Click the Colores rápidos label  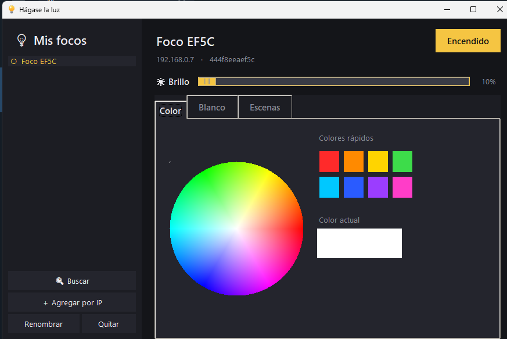(x=346, y=138)
